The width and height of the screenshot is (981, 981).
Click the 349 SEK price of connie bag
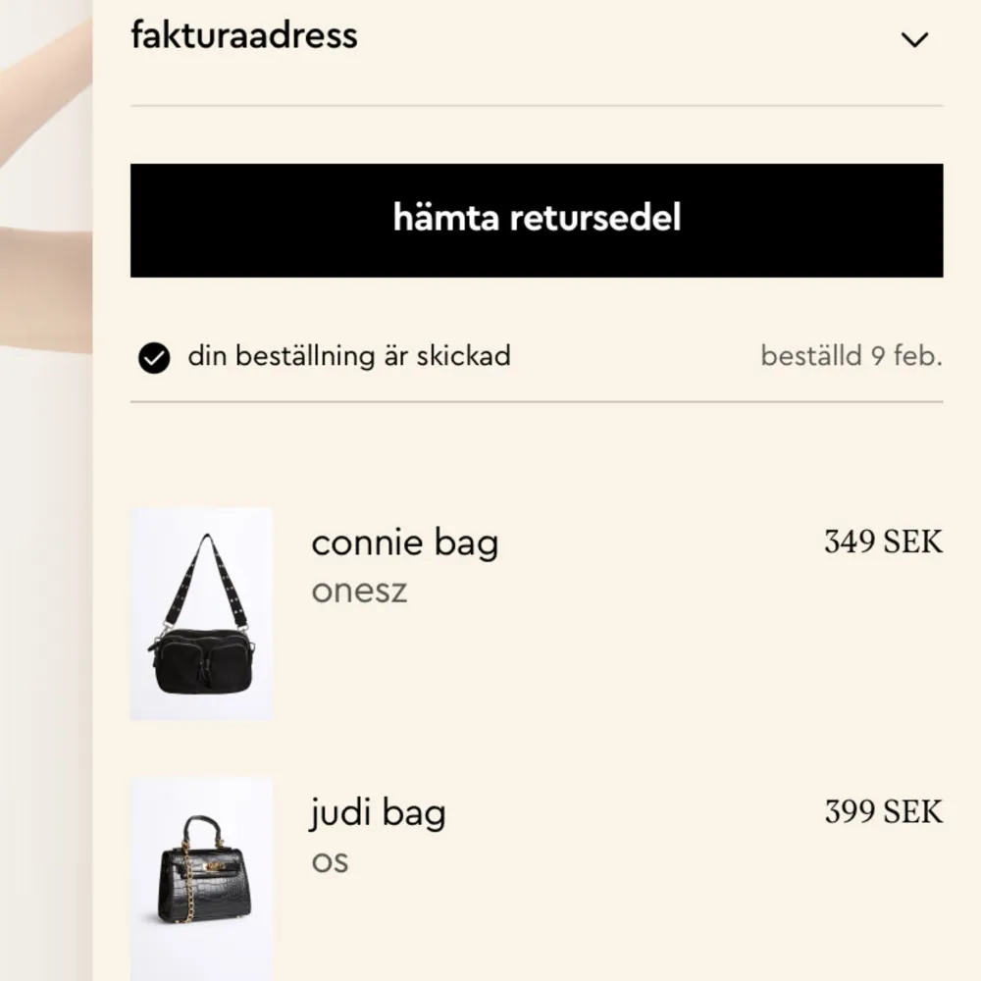882,541
